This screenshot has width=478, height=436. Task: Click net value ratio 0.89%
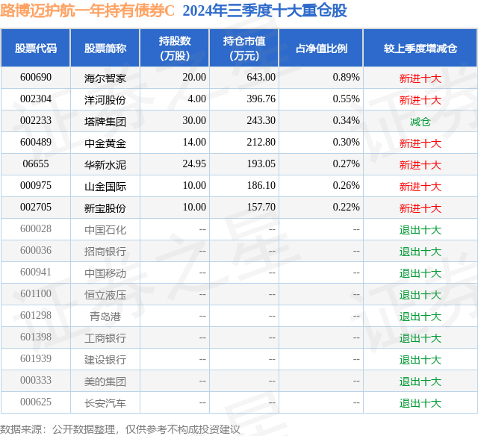click(x=346, y=78)
